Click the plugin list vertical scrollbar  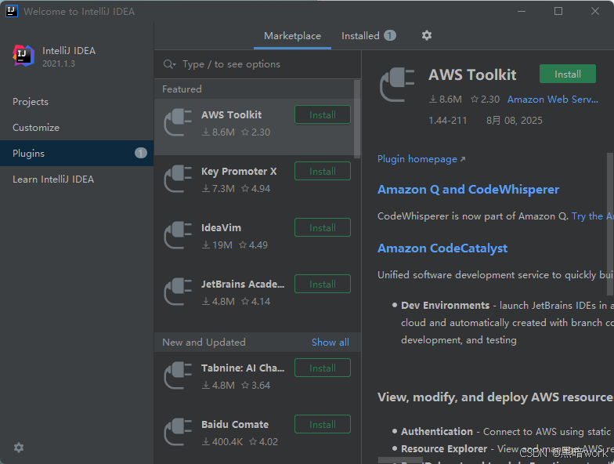(x=357, y=119)
